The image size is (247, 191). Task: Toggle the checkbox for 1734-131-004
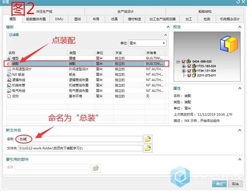189,71
